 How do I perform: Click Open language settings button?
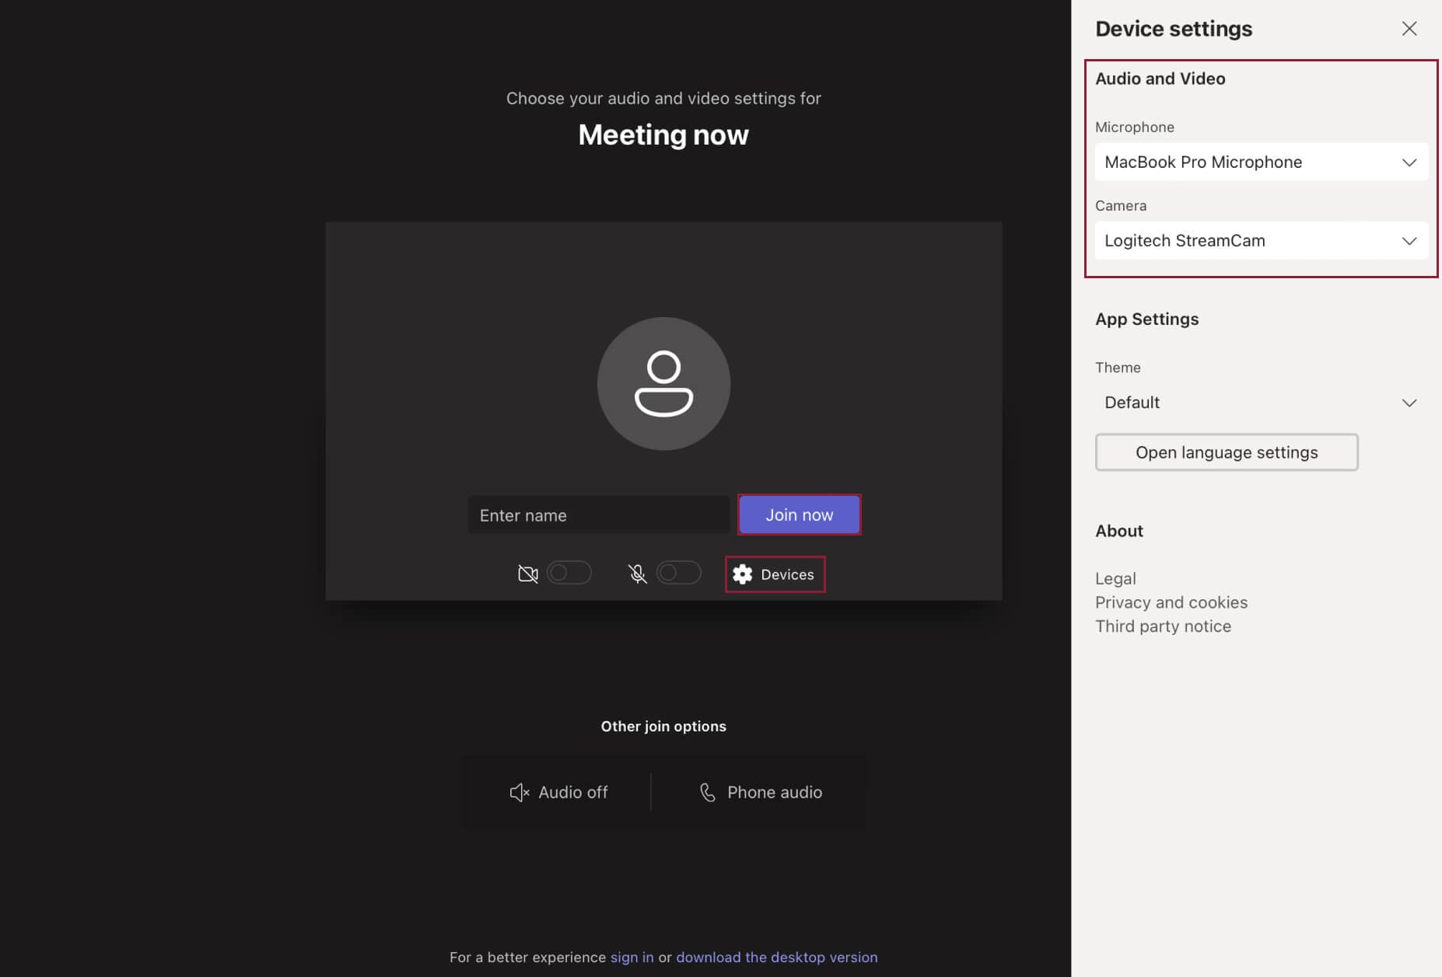click(x=1226, y=452)
